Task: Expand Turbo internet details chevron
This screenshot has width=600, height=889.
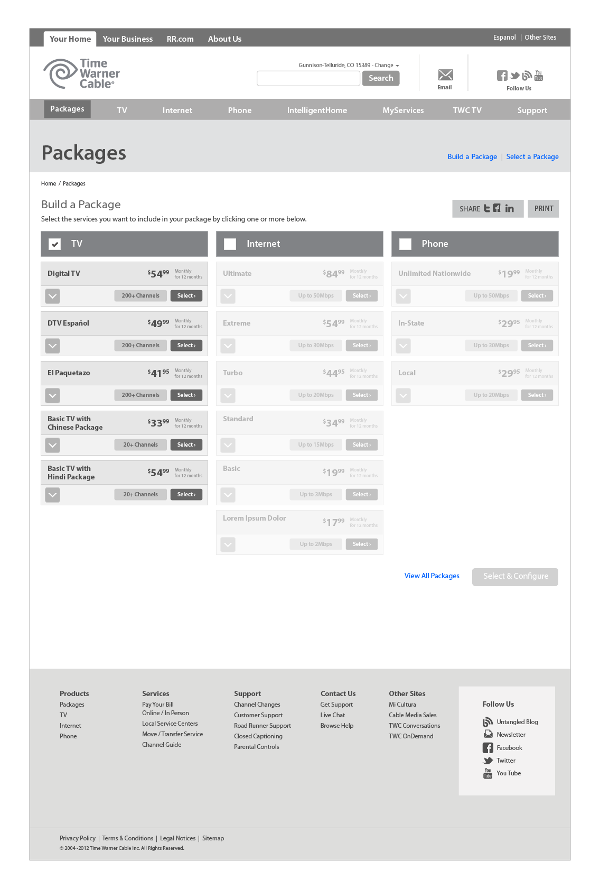Action: point(228,395)
